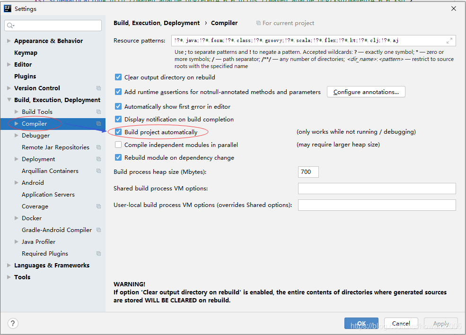Expand the Editor section arrow
This screenshot has width=466, height=335.
(9, 64)
